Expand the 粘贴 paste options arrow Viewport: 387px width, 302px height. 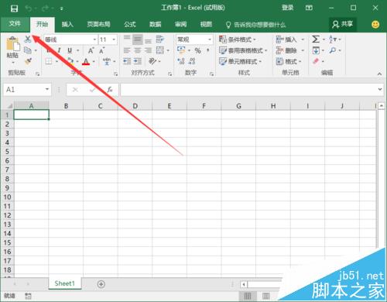[x=13, y=62]
